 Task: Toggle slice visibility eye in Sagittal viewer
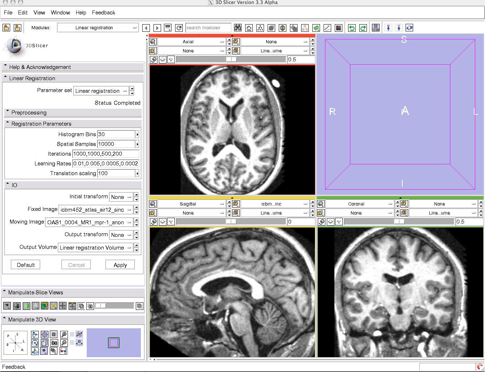point(163,222)
